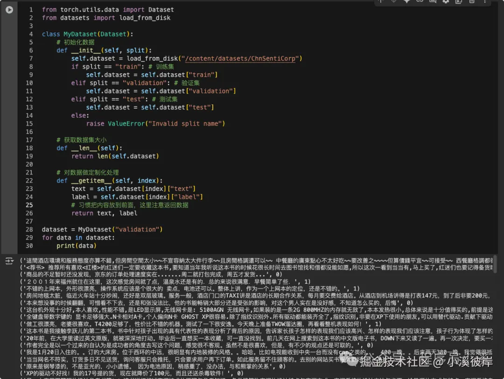504x379 pixels.
Task: Click 'dataset = MyDataset("validation")' line
Action: pyautogui.click(x=102, y=230)
